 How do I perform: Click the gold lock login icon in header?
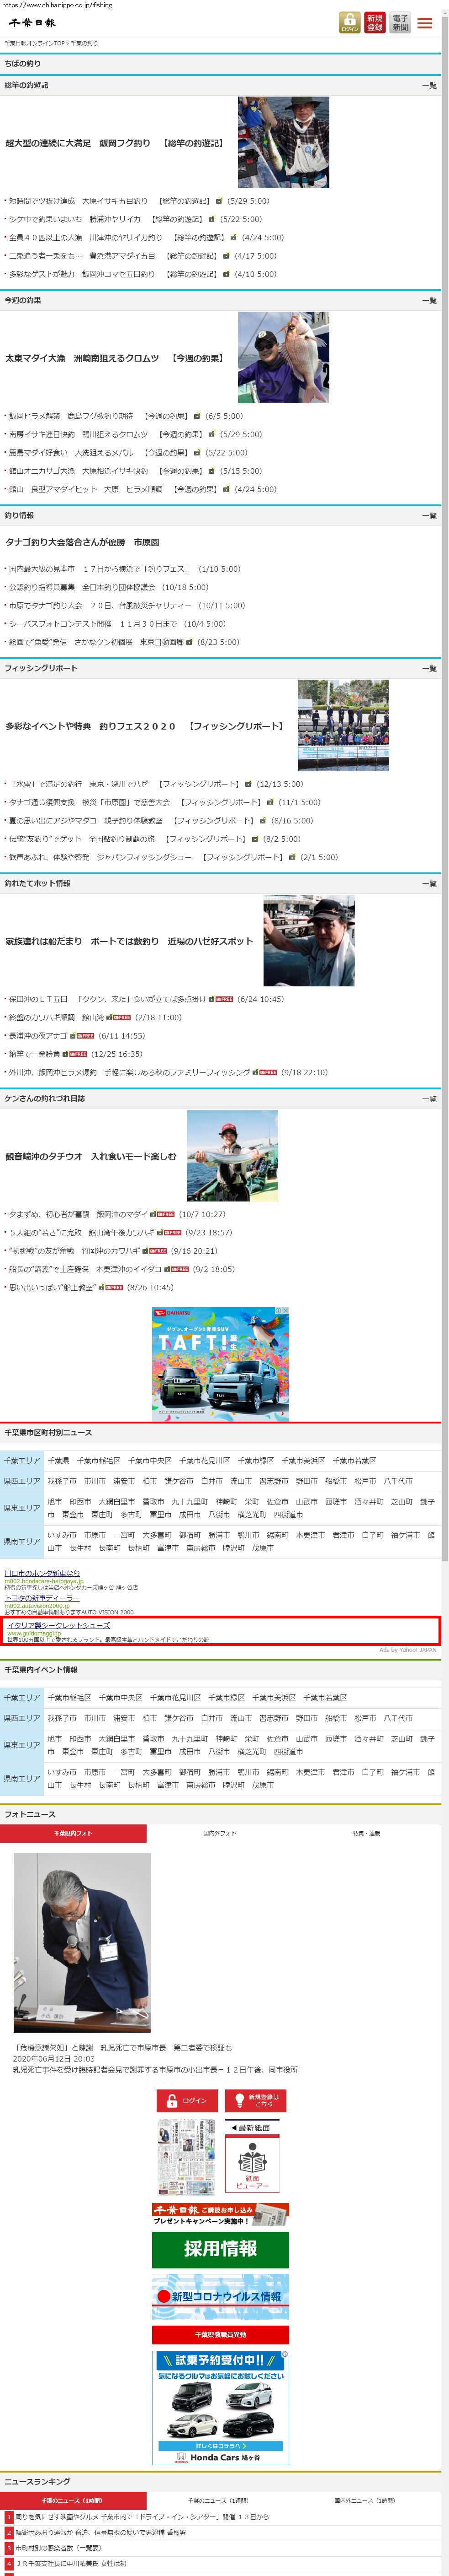pyautogui.click(x=349, y=22)
